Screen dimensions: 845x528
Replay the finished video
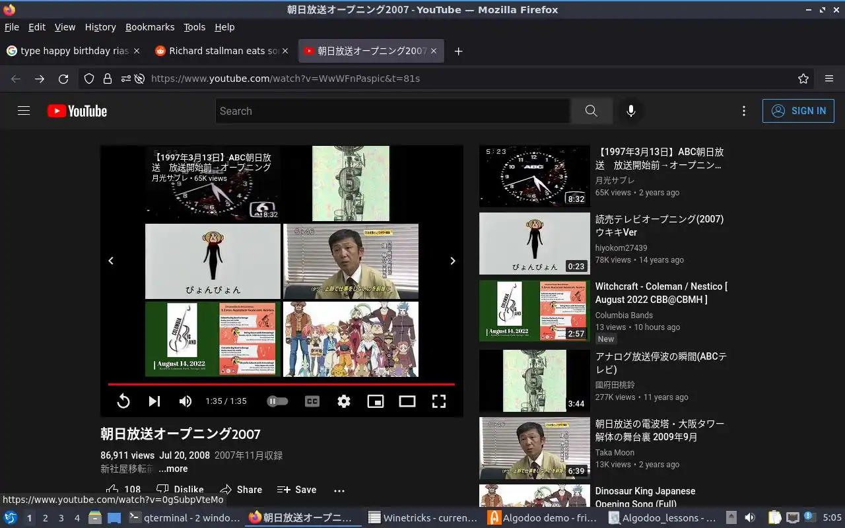(x=123, y=401)
